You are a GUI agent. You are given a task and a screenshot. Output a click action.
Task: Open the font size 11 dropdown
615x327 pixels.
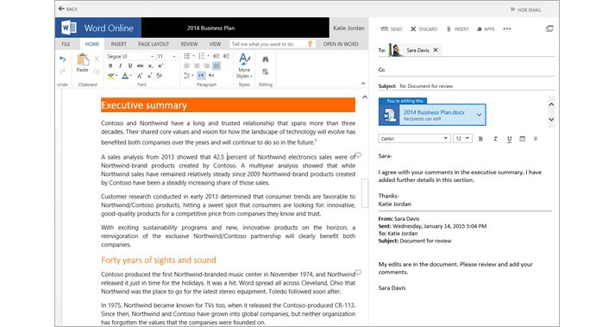(x=174, y=57)
